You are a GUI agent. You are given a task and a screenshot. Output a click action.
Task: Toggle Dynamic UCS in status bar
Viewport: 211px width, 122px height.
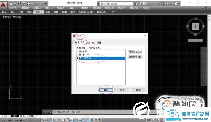coord(75,120)
